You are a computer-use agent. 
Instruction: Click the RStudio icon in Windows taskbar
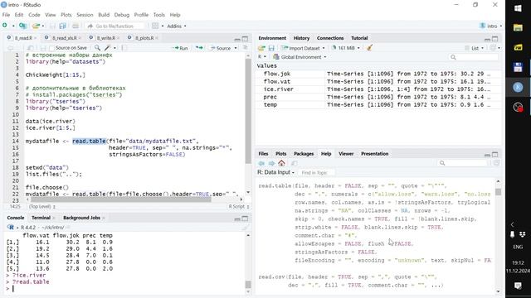tap(518, 87)
